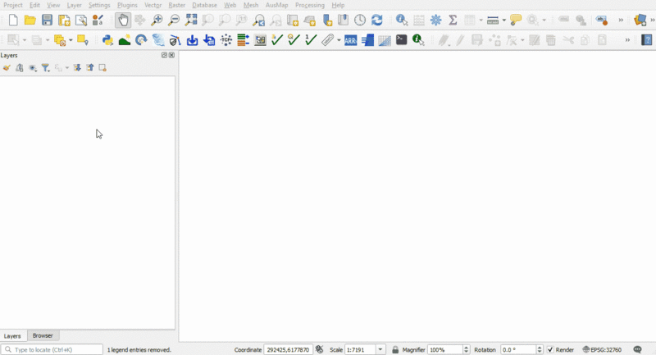Viewport: 656px width, 355px height.
Task: Toggle mouse extents display beside Coordinate field
Action: 320,350
